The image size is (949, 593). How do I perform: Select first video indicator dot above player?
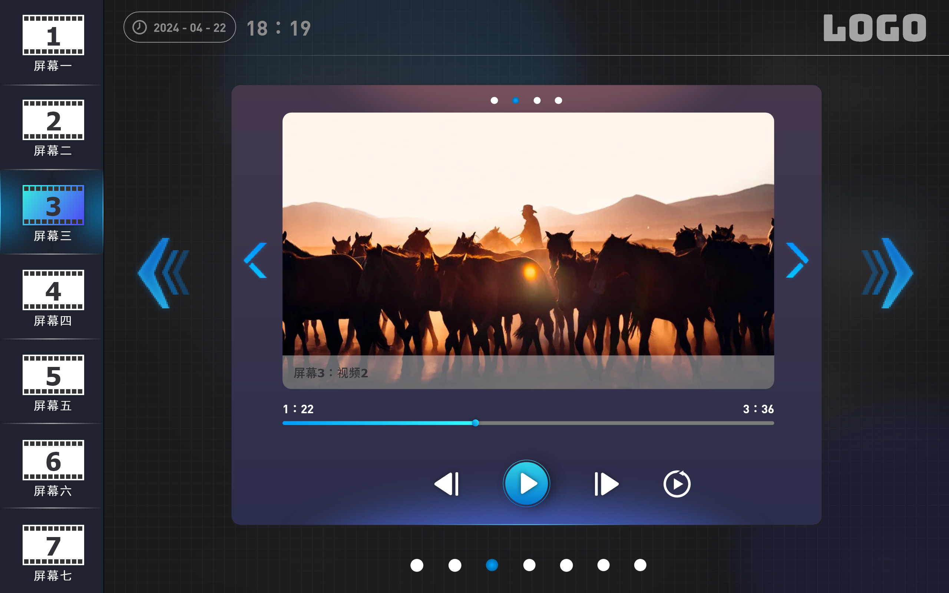pos(494,100)
